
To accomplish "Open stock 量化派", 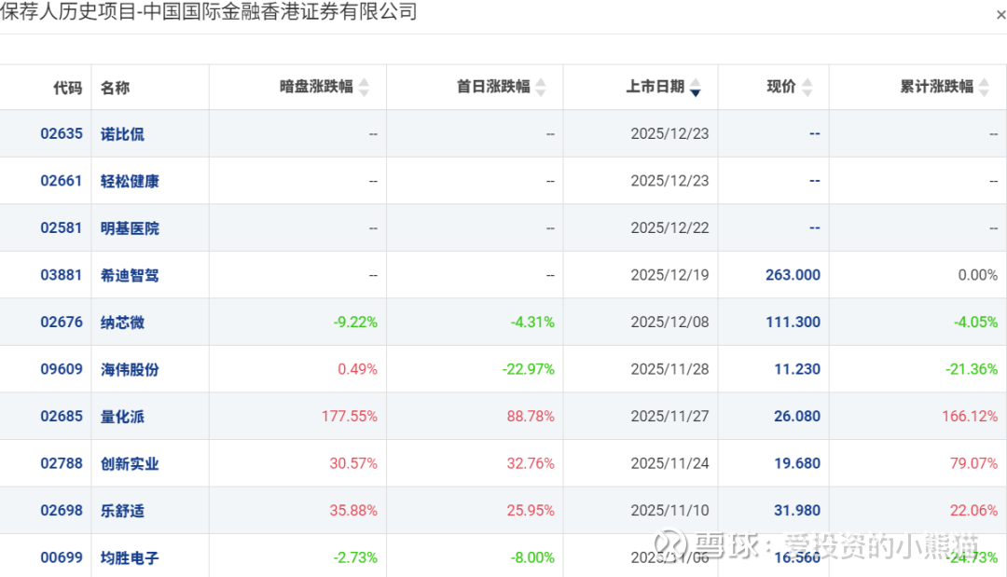I will point(122,417).
